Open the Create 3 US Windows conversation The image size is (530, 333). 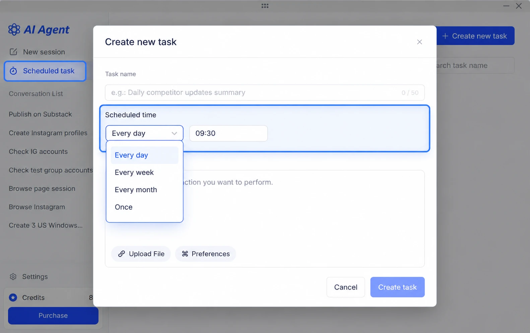(x=46, y=225)
